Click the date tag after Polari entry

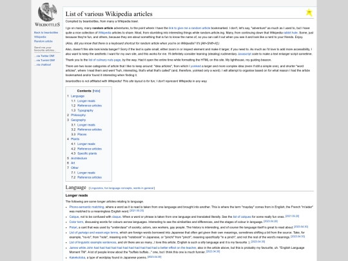pos(301,227)
